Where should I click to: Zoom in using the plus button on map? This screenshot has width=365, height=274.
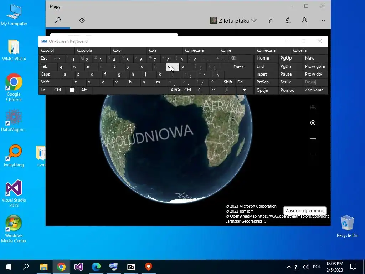(x=313, y=139)
